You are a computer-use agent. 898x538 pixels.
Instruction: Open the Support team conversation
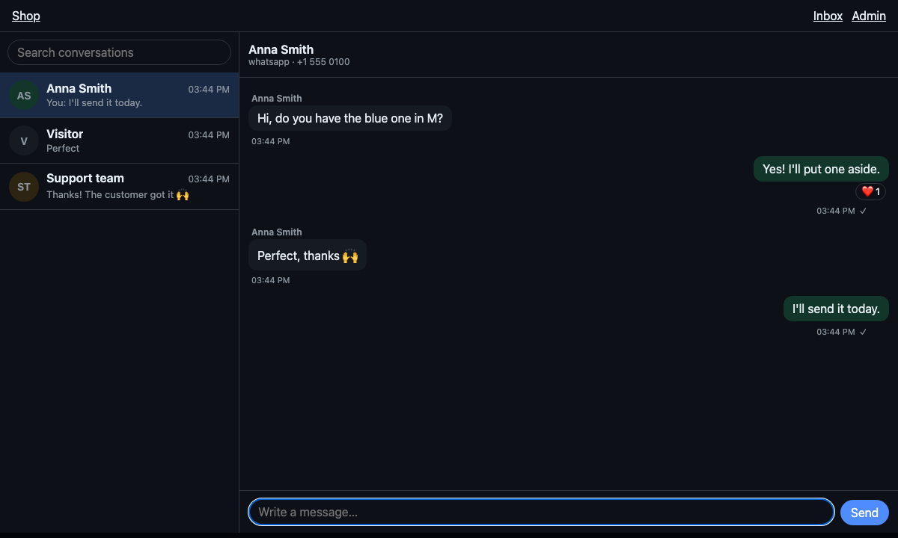119,187
